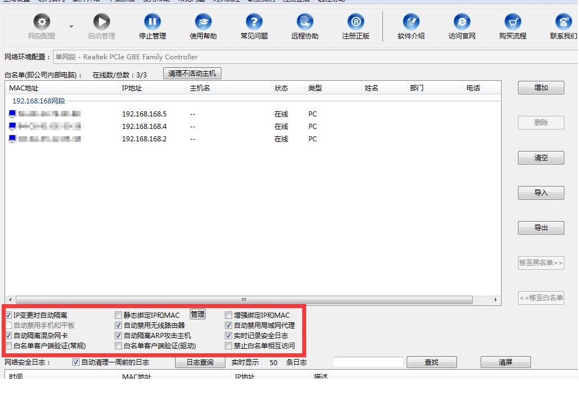This screenshot has height=398, width=579.
Task: Select PC icon for 192.168.168.5 row
Action: [x=12, y=114]
